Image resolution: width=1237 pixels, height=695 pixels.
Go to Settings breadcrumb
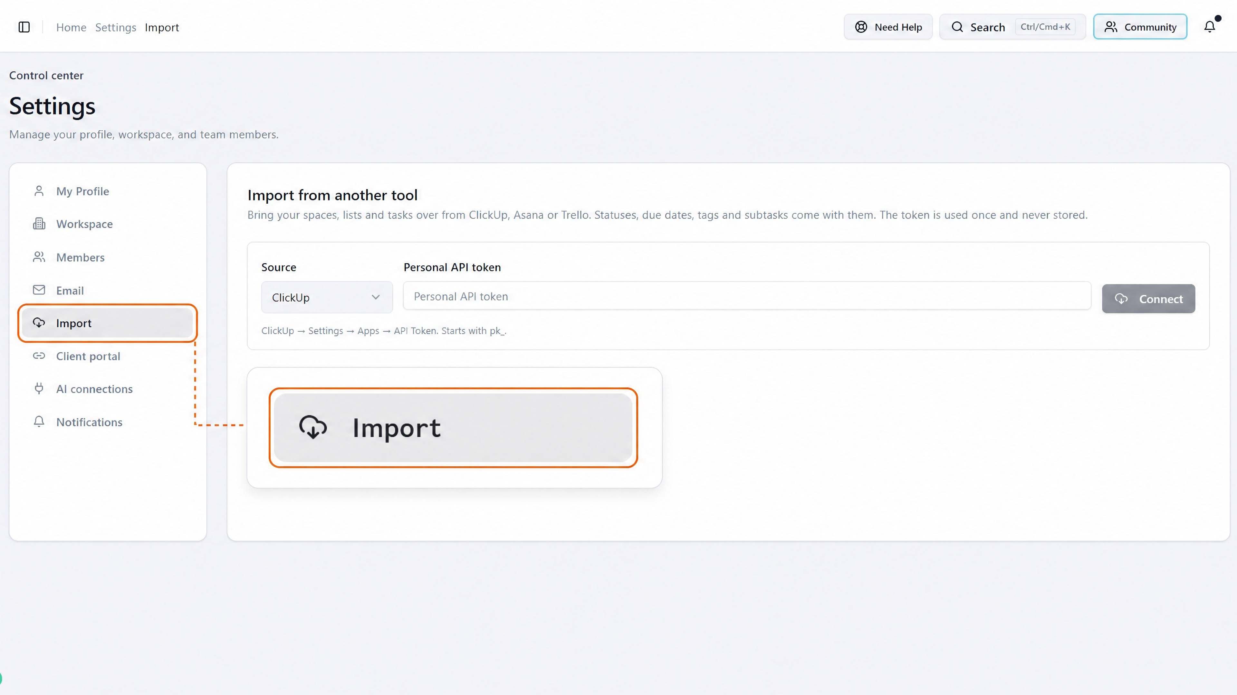pyautogui.click(x=116, y=27)
